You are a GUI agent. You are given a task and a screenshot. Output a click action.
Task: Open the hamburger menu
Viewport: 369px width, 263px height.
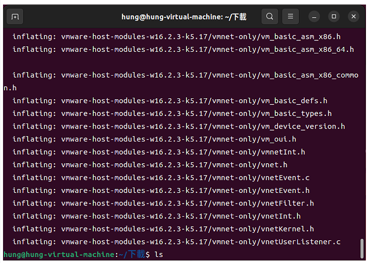pyautogui.click(x=290, y=17)
